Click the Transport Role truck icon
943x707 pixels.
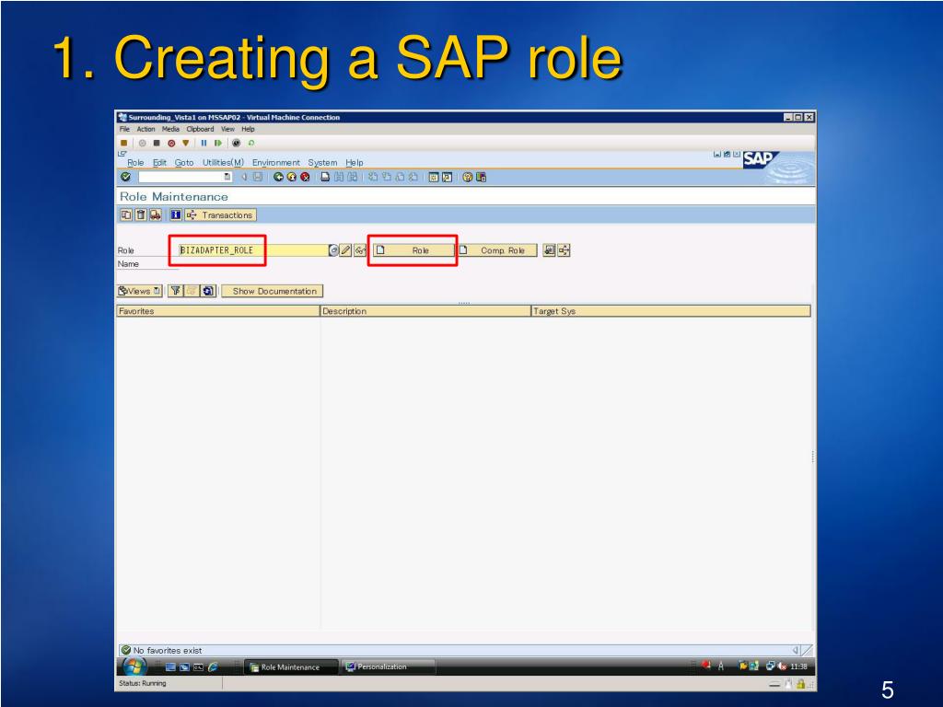(x=155, y=214)
